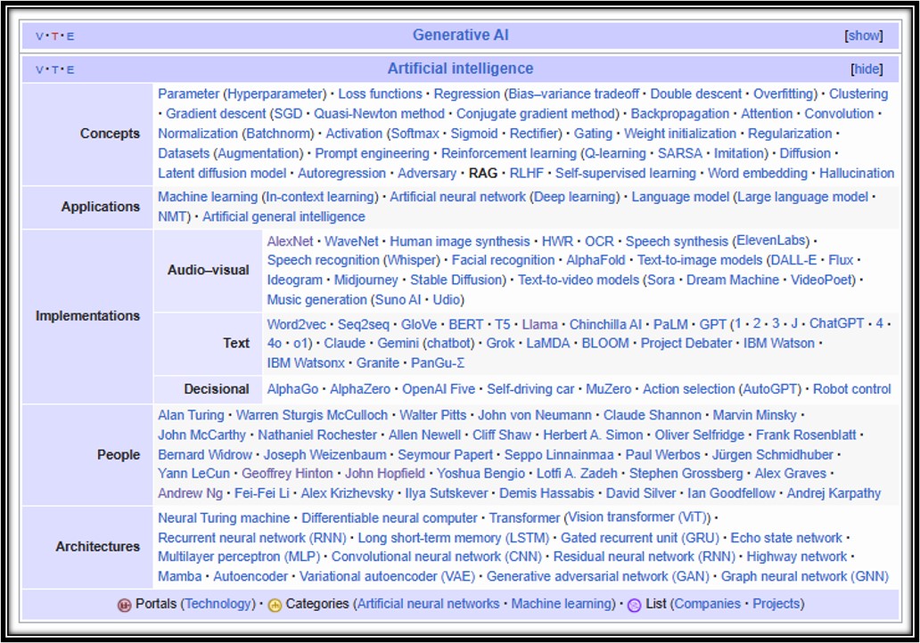Open the Geoffrey Hinton link in People
Image resolution: width=920 pixels, height=643 pixels.
(x=287, y=474)
